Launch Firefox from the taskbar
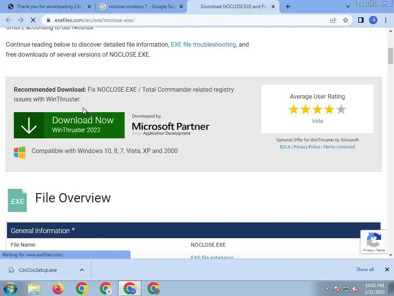The width and height of the screenshot is (394, 296). [58, 288]
